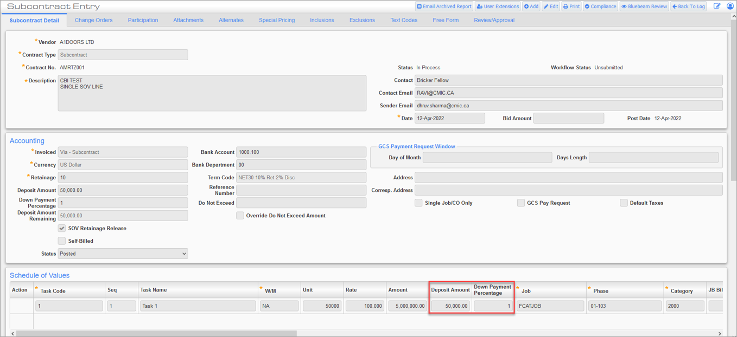737x337 pixels.
Task: Click the Bank Account field
Action: pyautogui.click(x=301, y=152)
